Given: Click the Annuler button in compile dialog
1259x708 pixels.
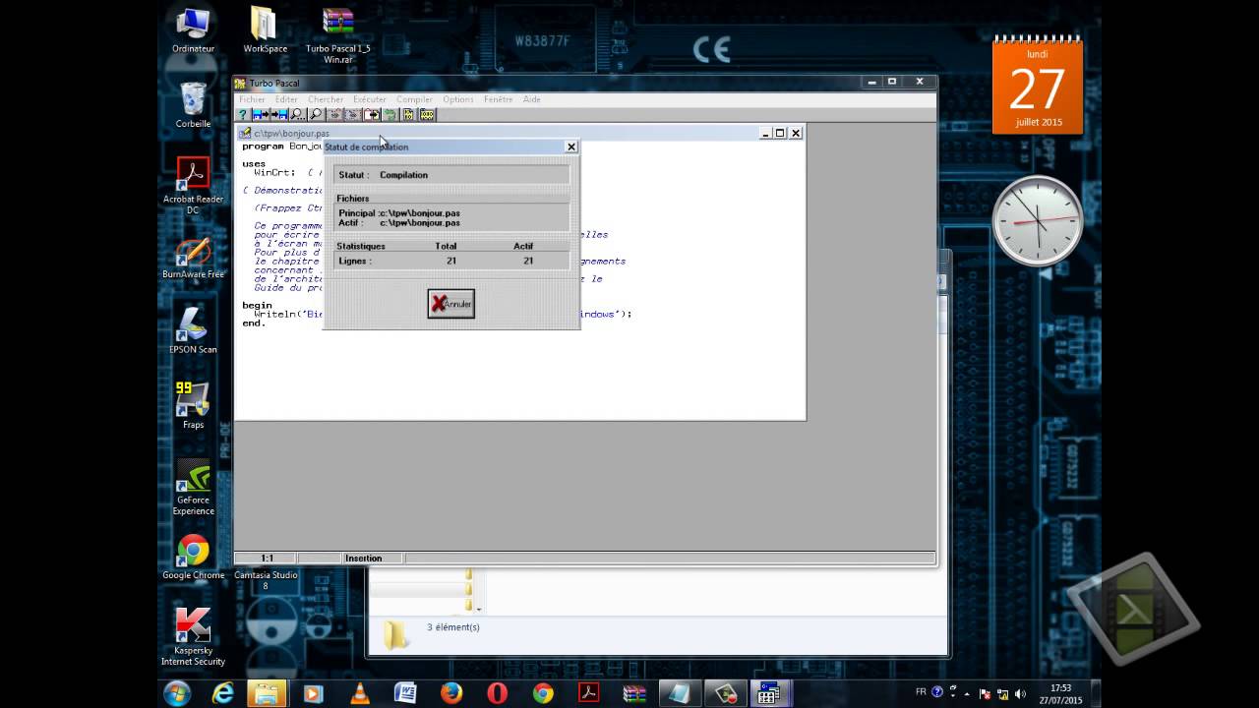Looking at the screenshot, I should coord(450,304).
